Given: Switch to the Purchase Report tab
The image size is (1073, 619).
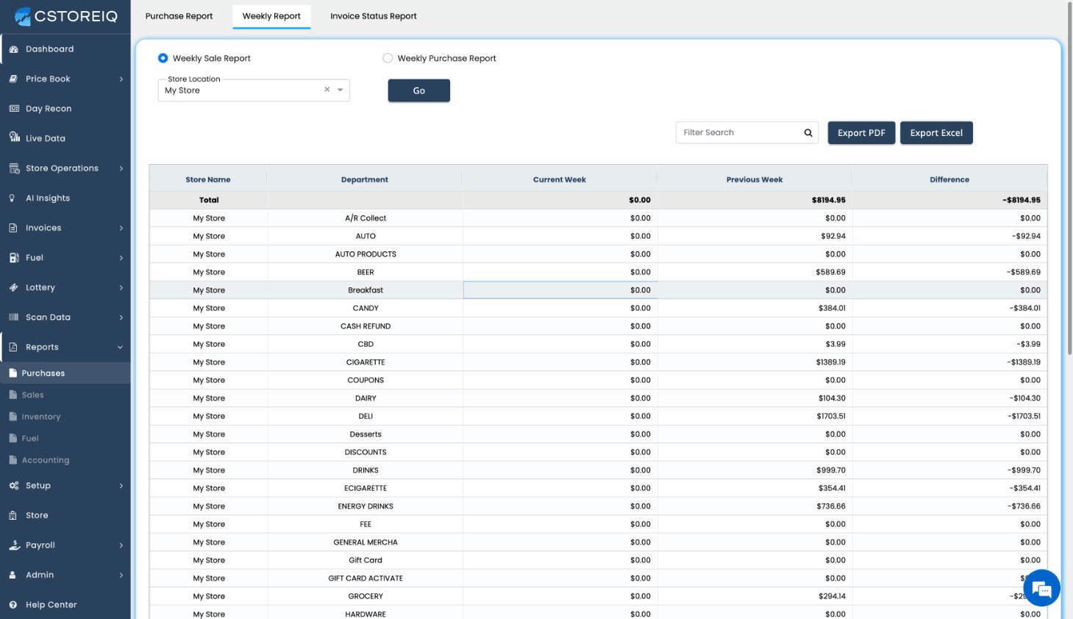Looking at the screenshot, I should pos(179,16).
